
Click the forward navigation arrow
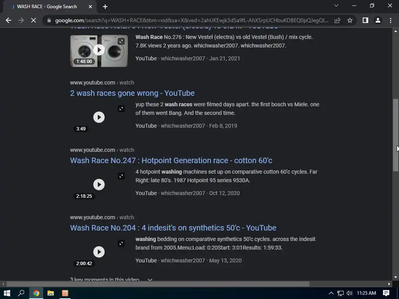[x=21, y=20]
